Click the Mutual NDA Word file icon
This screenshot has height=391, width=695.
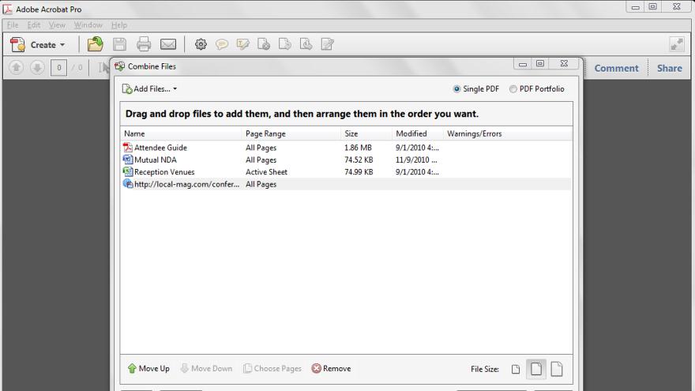pyautogui.click(x=128, y=159)
